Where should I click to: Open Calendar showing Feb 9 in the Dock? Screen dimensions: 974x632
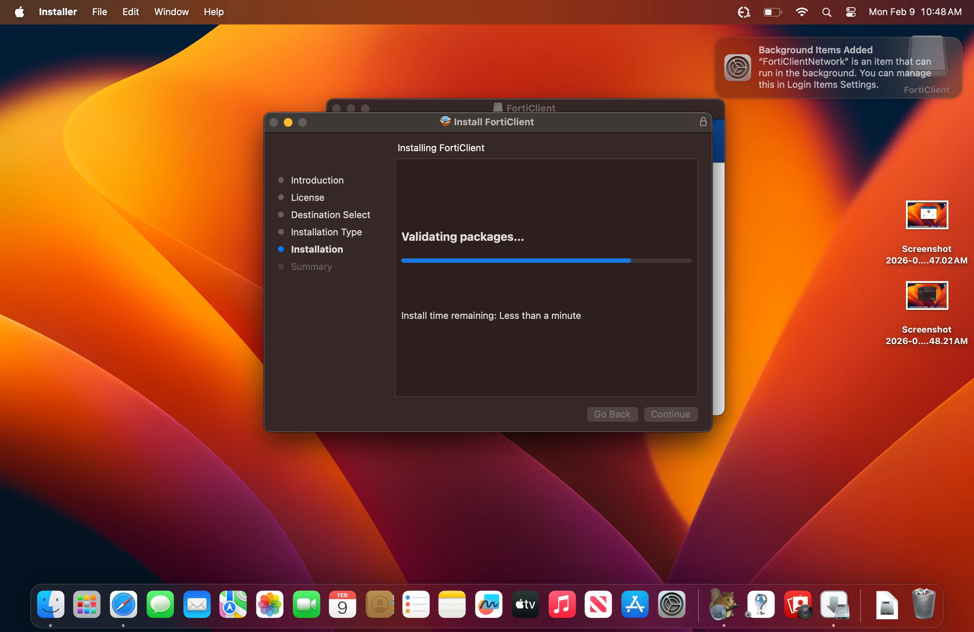coord(343,604)
